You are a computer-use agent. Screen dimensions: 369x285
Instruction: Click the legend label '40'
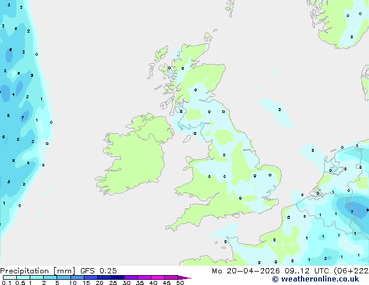(153, 283)
